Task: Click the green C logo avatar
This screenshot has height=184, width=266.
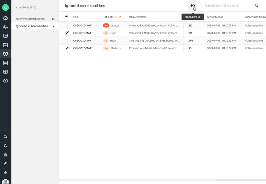Action: coord(6,7)
